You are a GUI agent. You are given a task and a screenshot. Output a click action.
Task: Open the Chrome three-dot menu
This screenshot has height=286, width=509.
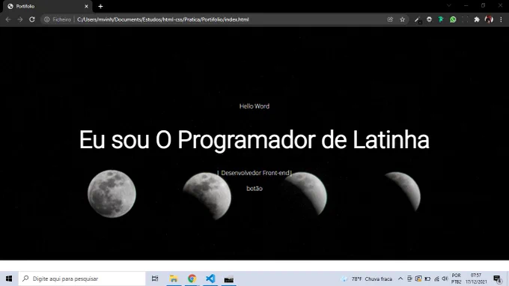(502, 19)
